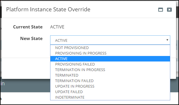The width and height of the screenshot is (179, 105).
Task: Select the highlighted ACTIVE option
Action: (110, 59)
